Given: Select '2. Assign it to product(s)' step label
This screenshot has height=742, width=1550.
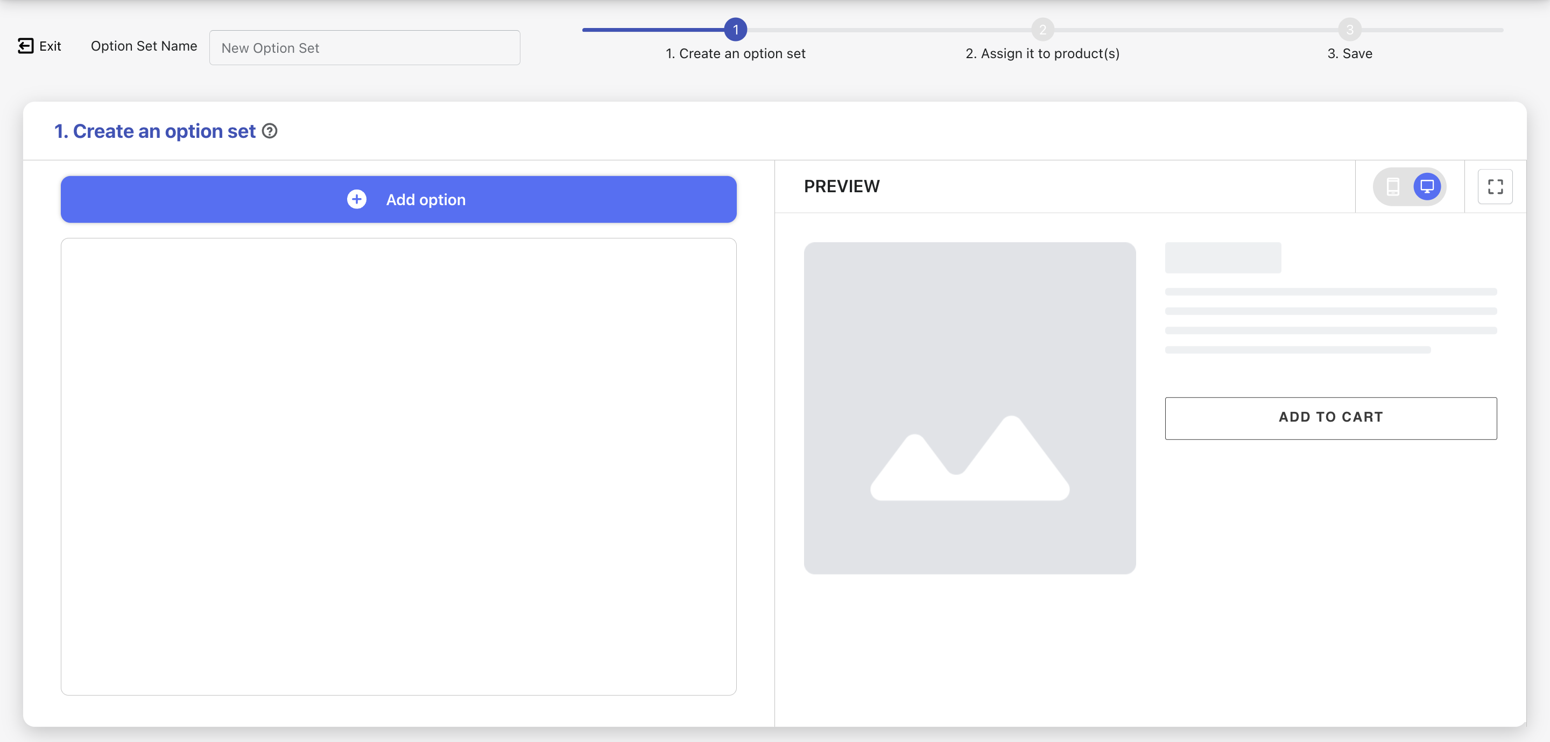Looking at the screenshot, I should click(1042, 53).
